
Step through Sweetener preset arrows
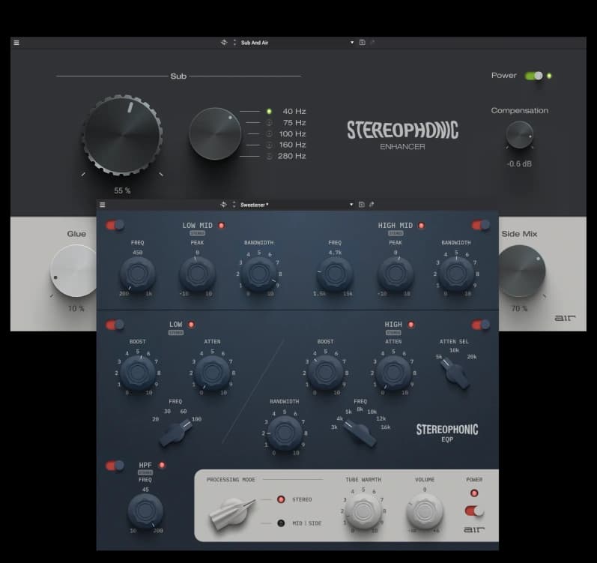234,205
